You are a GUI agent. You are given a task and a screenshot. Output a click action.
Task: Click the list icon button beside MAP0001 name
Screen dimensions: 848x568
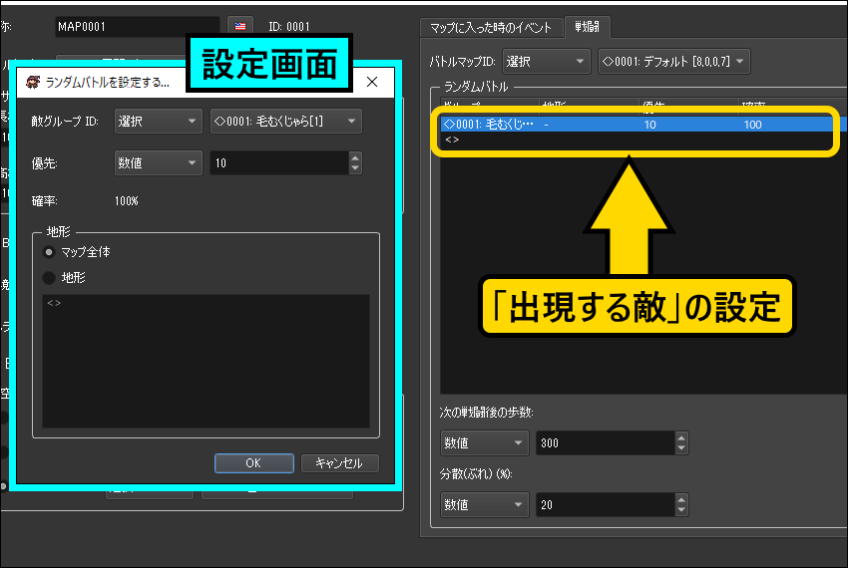click(239, 25)
